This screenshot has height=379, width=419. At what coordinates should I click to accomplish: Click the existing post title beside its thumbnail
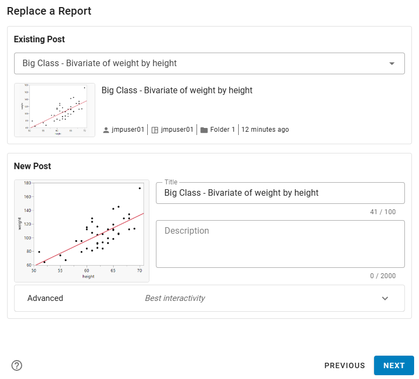click(177, 91)
